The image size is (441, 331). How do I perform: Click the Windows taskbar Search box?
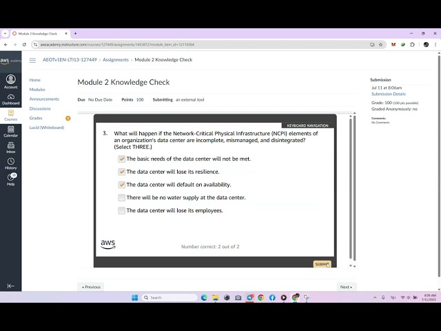[170, 297]
